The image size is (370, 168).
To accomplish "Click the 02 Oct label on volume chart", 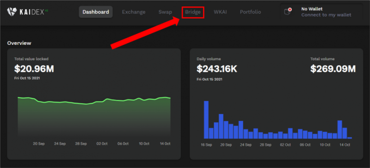I will tap(285, 145).
